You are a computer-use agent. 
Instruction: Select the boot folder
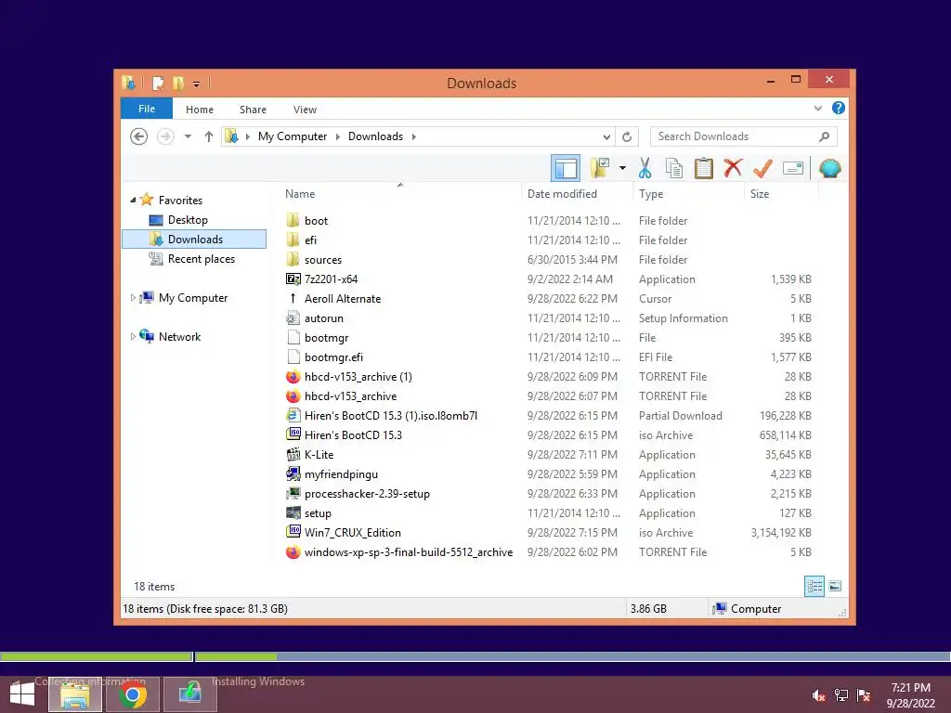point(316,221)
